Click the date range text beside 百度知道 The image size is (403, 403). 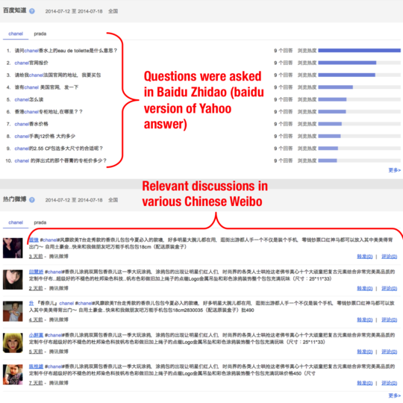coord(74,11)
